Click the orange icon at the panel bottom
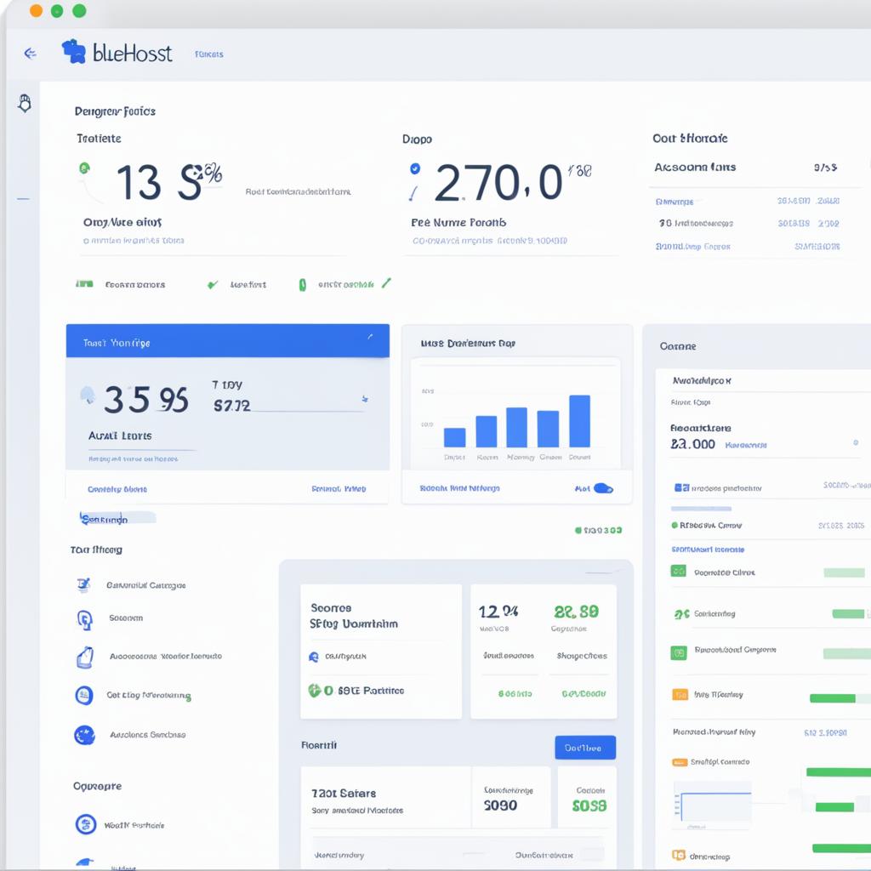 tap(679, 855)
